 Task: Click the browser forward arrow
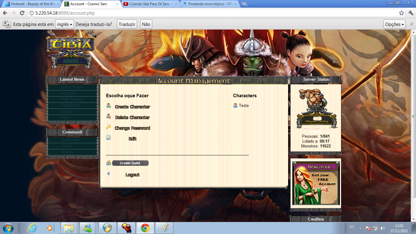click(x=14, y=13)
